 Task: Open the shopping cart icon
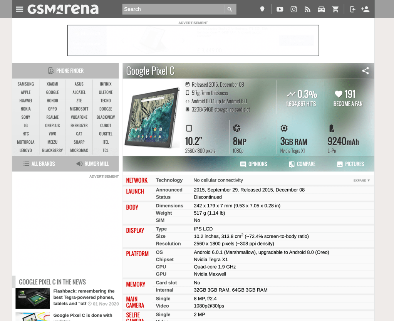[335, 9]
